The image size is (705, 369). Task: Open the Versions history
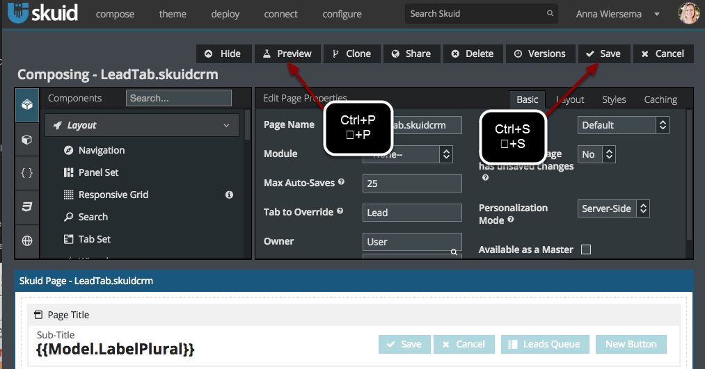[x=541, y=54]
